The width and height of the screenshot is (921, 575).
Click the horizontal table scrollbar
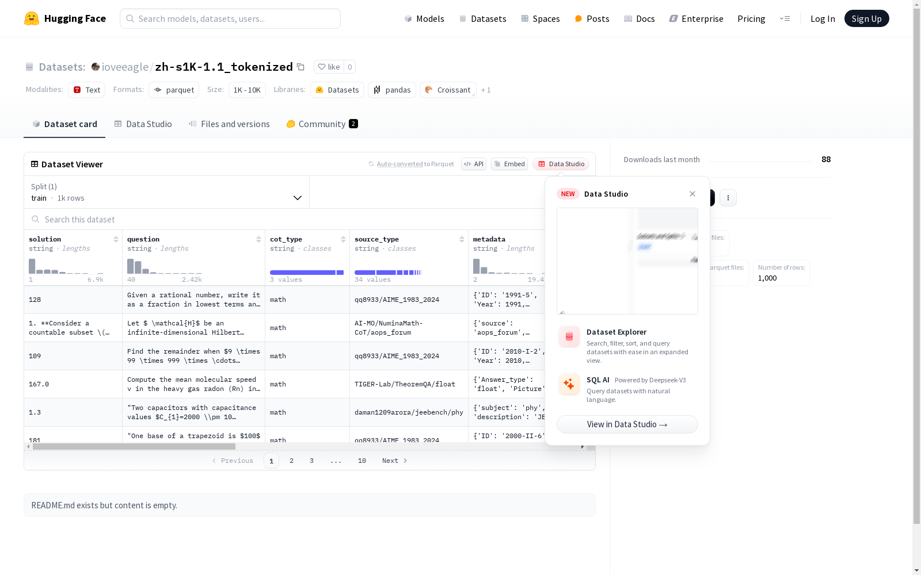[x=134, y=446]
